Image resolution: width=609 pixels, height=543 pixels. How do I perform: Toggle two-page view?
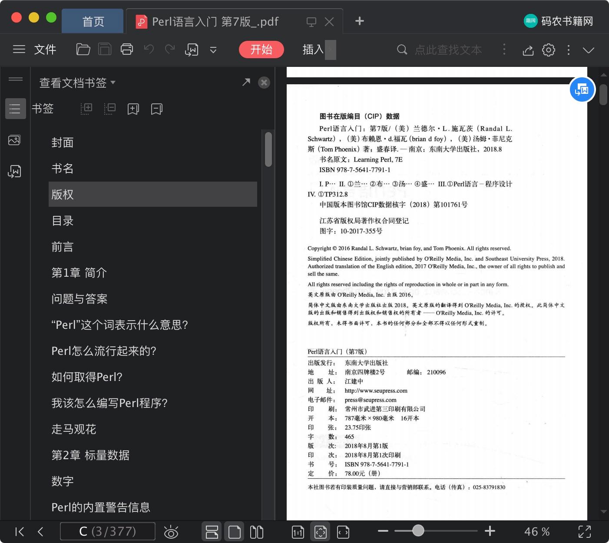[x=257, y=532]
